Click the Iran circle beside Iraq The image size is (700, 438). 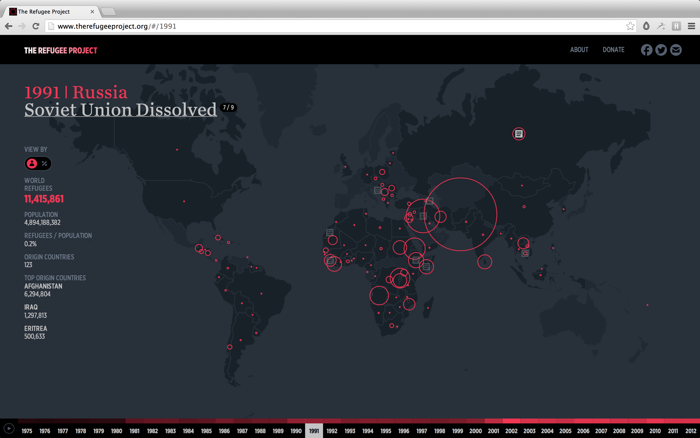pos(440,217)
